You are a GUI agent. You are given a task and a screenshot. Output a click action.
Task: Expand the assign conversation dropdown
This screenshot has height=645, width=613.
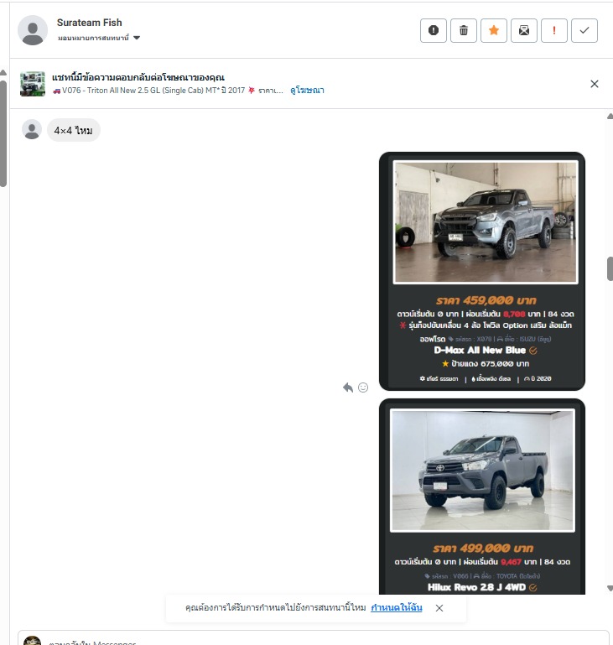(99, 38)
